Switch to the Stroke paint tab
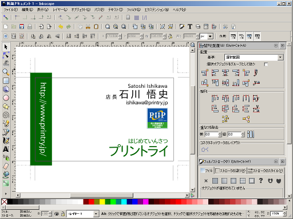Screen dimensions: 293x219 pos(231,171)
